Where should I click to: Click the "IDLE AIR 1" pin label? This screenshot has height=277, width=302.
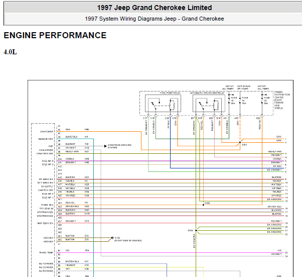[x=48, y=198]
